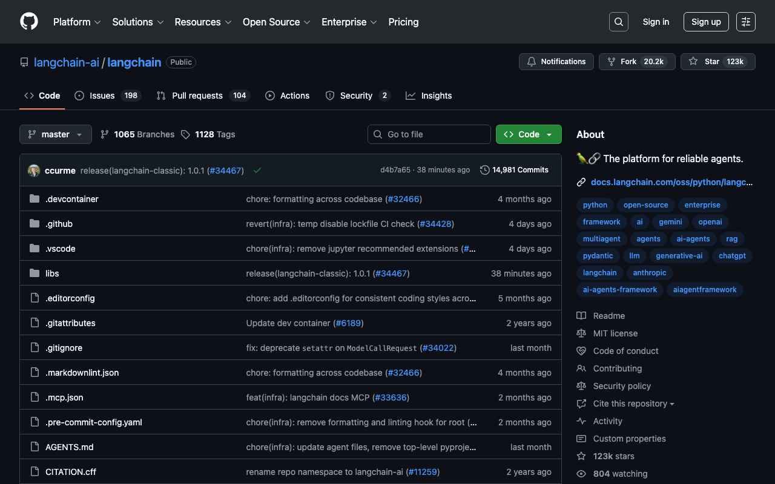The image size is (775, 484).
Task: Open the docs.langchain.com link
Action: (x=671, y=181)
